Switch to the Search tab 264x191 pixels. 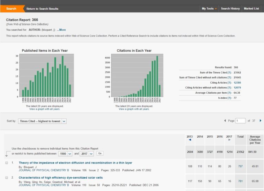click(x=11, y=9)
